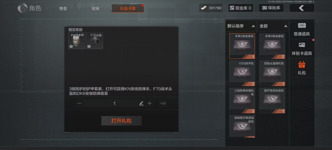Add 20 with the +20 button
The width and height of the screenshot is (332, 150).
click(x=163, y=103)
